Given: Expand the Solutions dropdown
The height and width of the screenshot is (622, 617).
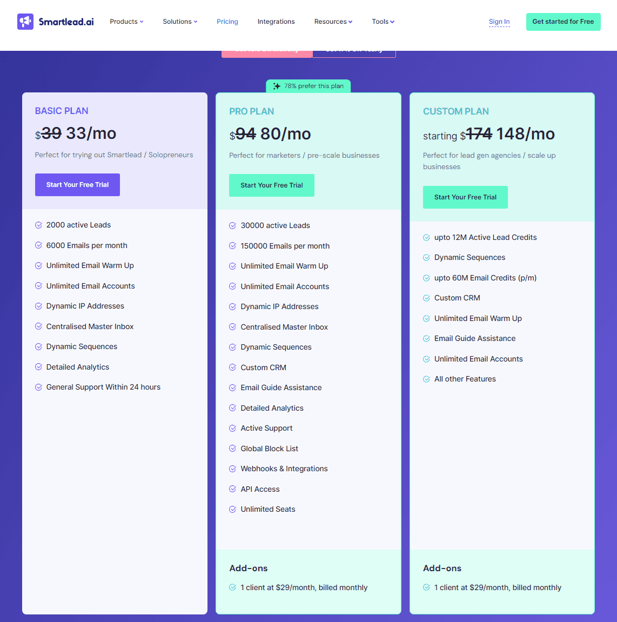Looking at the screenshot, I should pos(180,22).
